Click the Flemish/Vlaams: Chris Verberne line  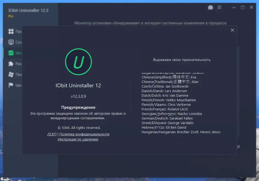tap(166, 104)
